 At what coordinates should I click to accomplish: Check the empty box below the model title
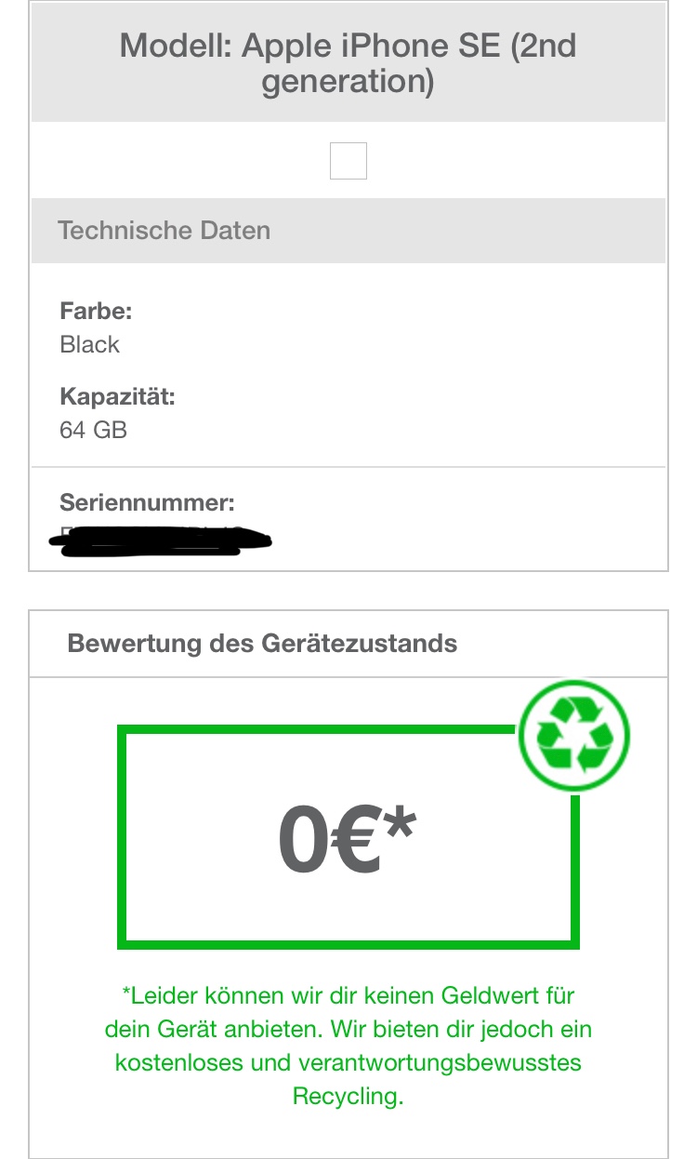coord(348,160)
